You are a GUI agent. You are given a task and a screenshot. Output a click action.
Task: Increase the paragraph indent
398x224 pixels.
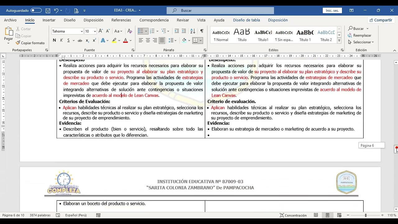(x=184, y=31)
